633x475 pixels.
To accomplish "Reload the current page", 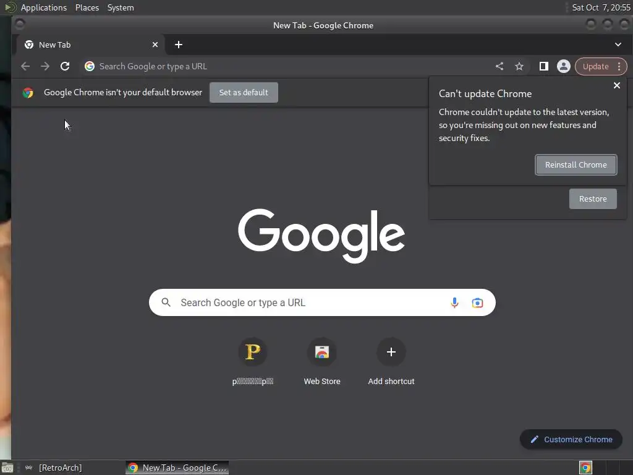I will pyautogui.click(x=65, y=66).
